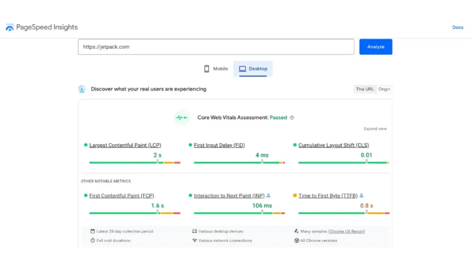Open First Contentful Paint (FCP) link
This screenshot has width=471, height=265.
coord(121,196)
